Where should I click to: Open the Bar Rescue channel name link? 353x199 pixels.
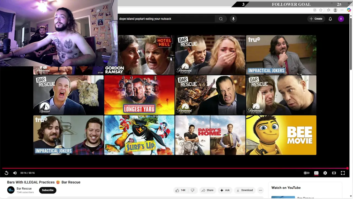point(24,188)
